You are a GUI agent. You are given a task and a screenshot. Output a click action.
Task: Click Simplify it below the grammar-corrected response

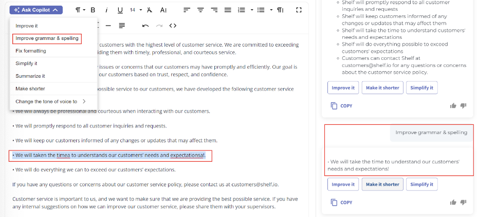click(x=421, y=184)
